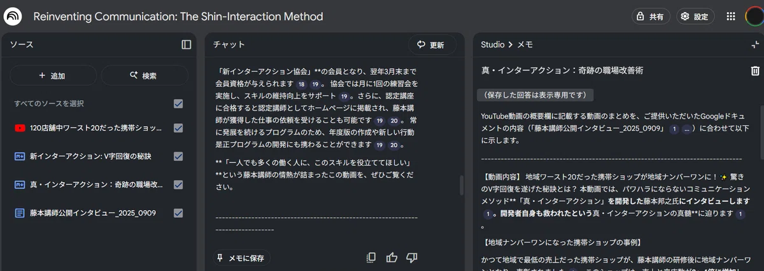Click the notebook title Reinventing Communication
The height and width of the screenshot is (271, 764).
point(178,17)
